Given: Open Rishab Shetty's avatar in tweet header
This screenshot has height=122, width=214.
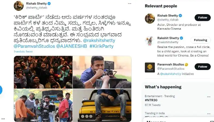Looking at the screenshot, I should [19, 6].
